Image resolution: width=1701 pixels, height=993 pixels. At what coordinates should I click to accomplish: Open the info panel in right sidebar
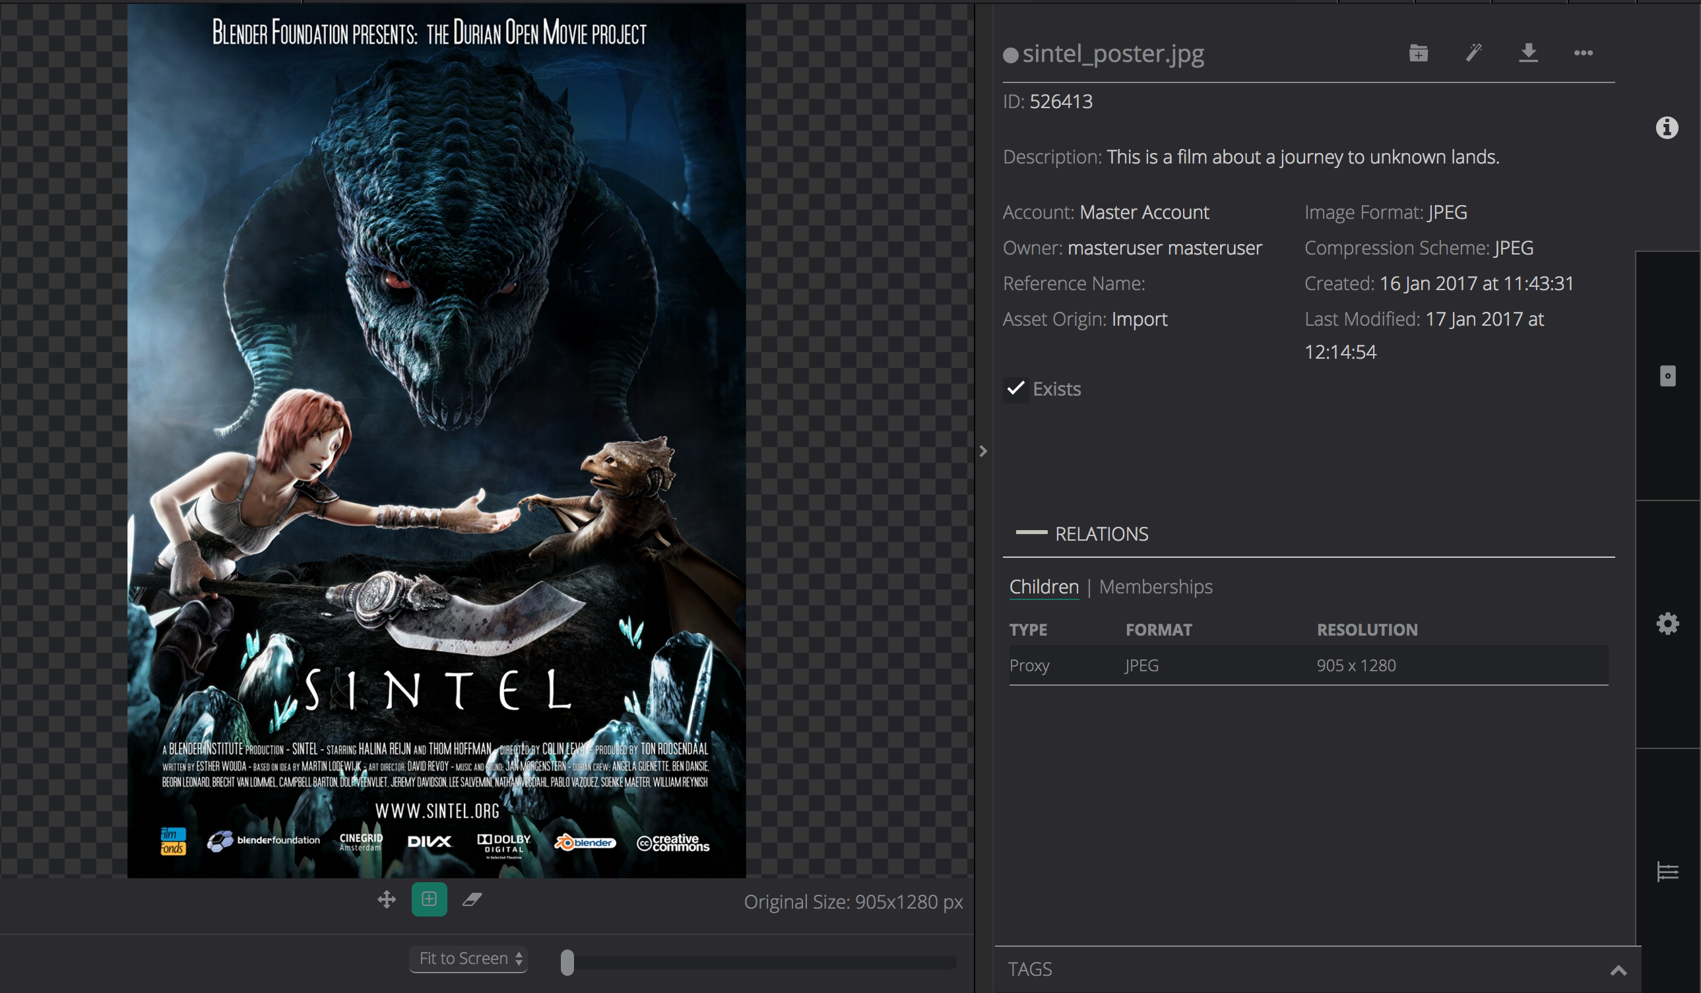(x=1667, y=127)
